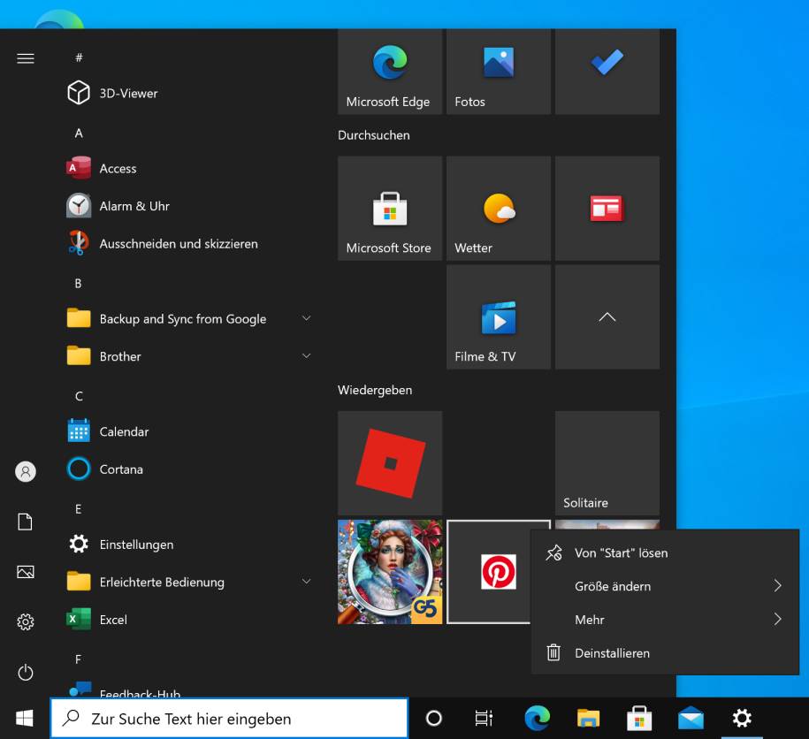809x739 pixels.
Task: Click the Windows Start button
Action: tap(24, 719)
